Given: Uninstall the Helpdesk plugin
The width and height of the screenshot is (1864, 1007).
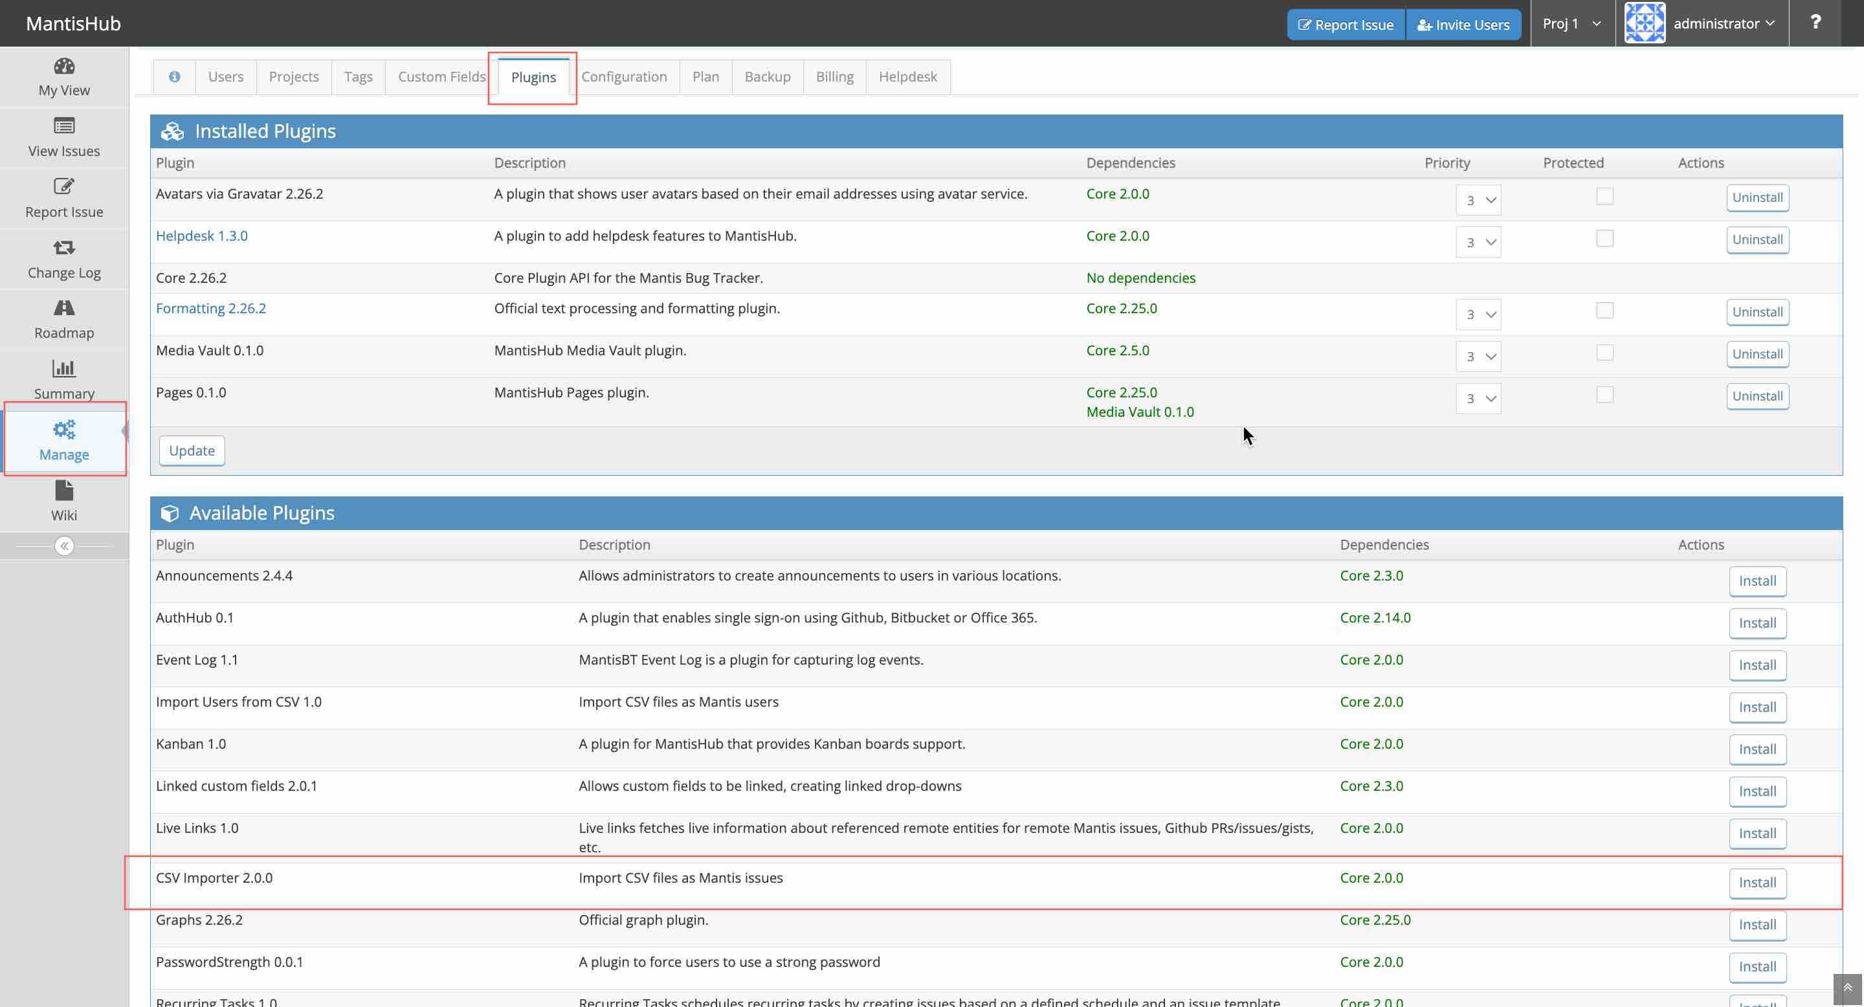Looking at the screenshot, I should 1757,239.
